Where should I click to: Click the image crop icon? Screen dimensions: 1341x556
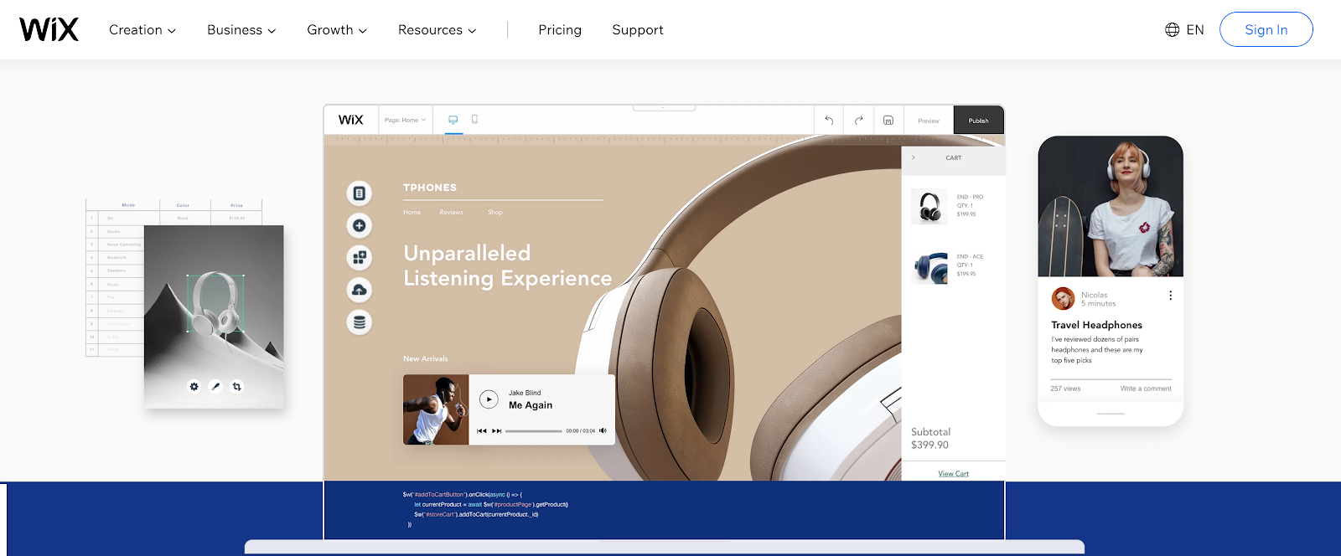coord(237,387)
